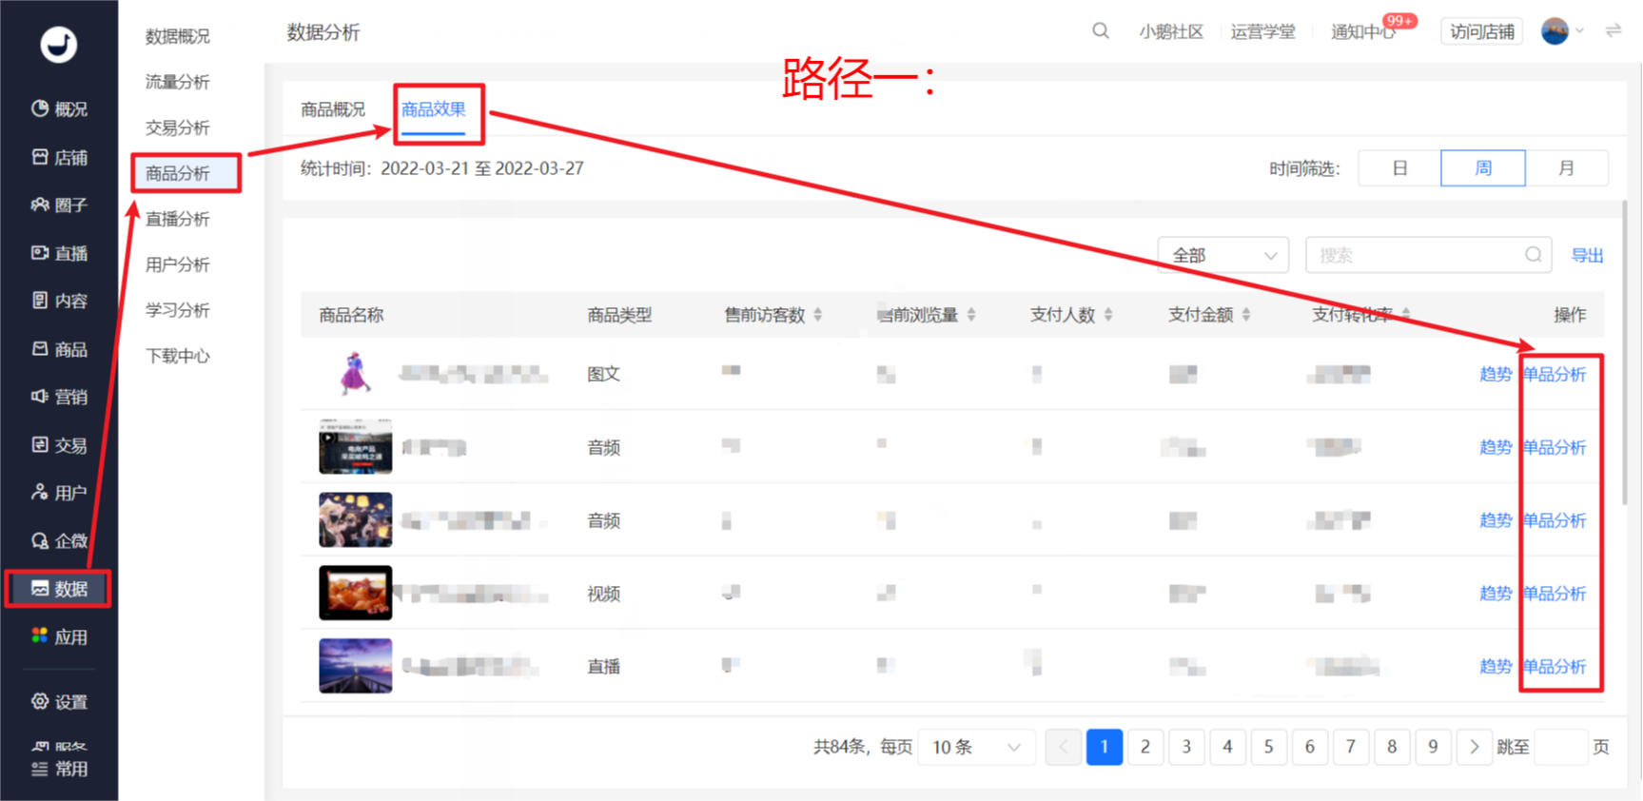The width and height of the screenshot is (1643, 801).
Task: Click the 视频 row product thumbnail
Action: click(x=355, y=593)
